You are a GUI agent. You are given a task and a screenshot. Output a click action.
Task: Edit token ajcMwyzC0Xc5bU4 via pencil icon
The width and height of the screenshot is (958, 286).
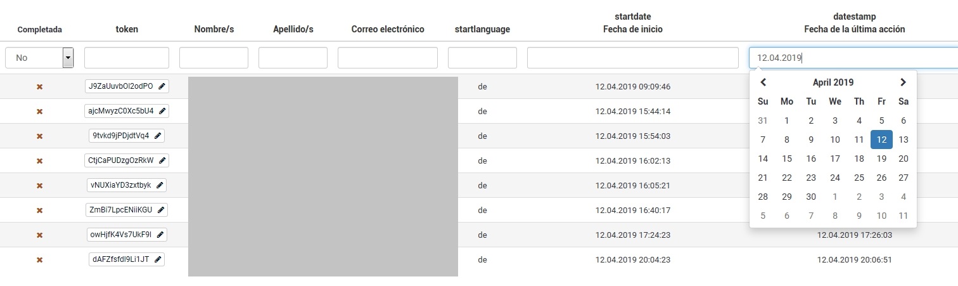pyautogui.click(x=163, y=111)
